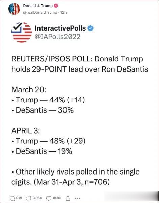Click the Donald J. Trump display name
The height and width of the screenshot is (203, 159).
pyautogui.click(x=38, y=6)
